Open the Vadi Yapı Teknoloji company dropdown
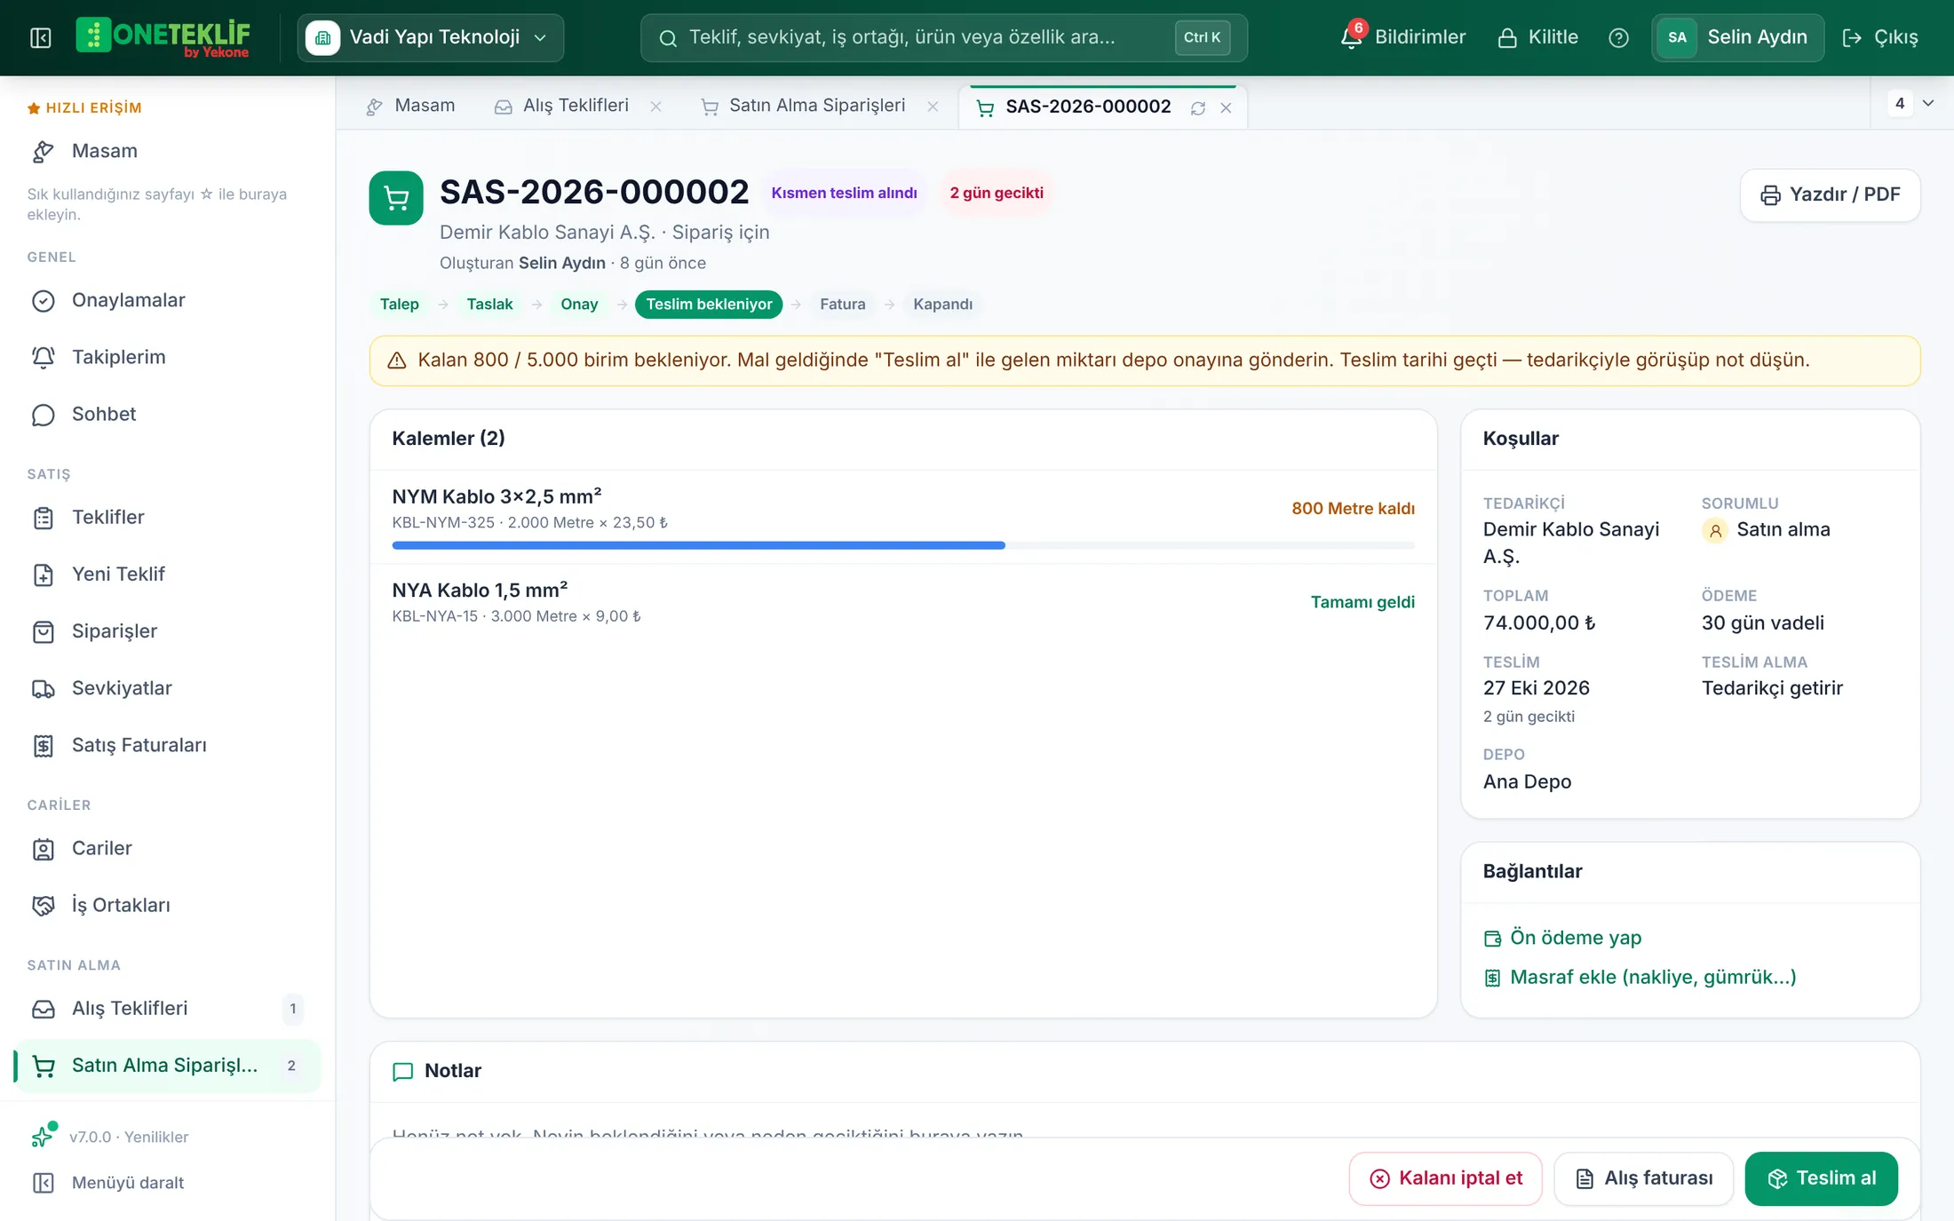 (x=430, y=37)
